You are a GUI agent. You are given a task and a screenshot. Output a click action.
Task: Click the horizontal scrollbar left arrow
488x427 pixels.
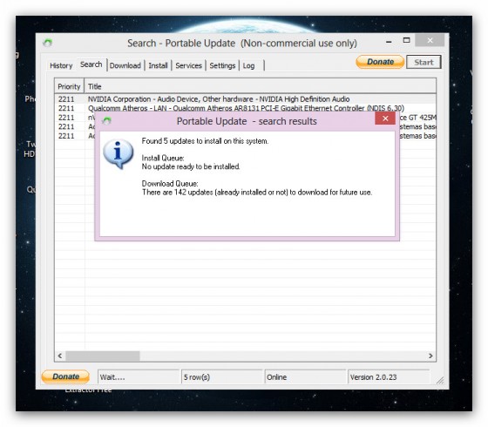click(60, 356)
